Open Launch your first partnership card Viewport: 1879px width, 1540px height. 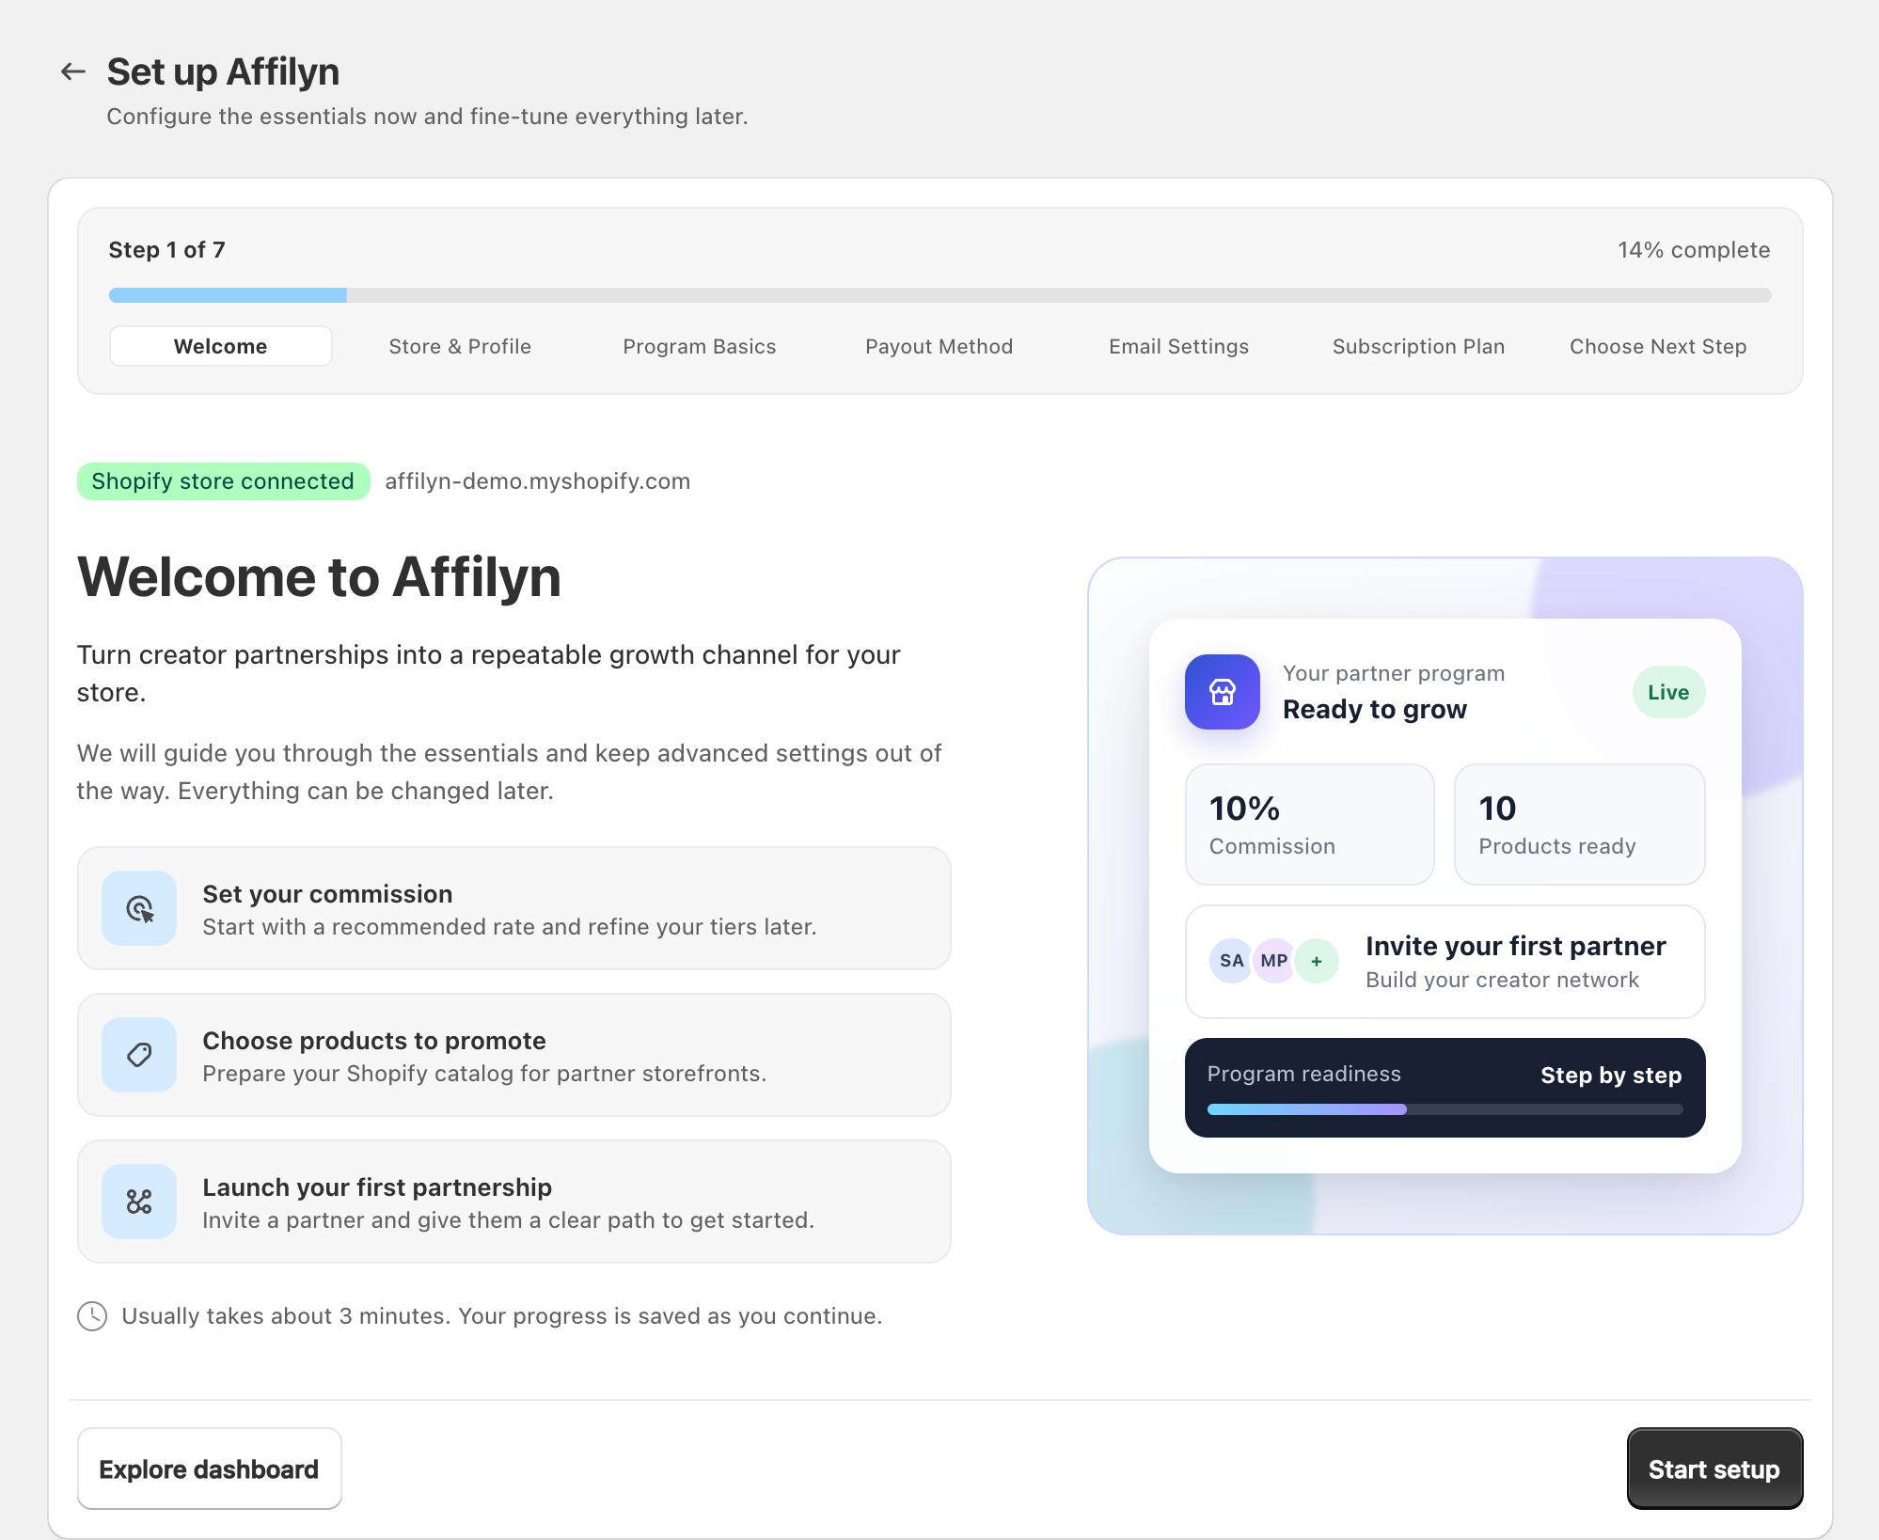[x=514, y=1202]
